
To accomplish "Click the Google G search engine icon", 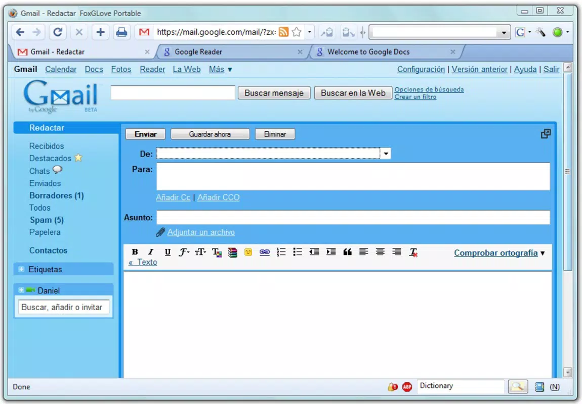I will [520, 32].
